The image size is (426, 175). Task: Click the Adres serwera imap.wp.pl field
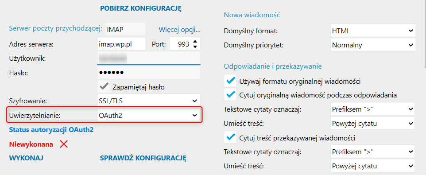121,44
